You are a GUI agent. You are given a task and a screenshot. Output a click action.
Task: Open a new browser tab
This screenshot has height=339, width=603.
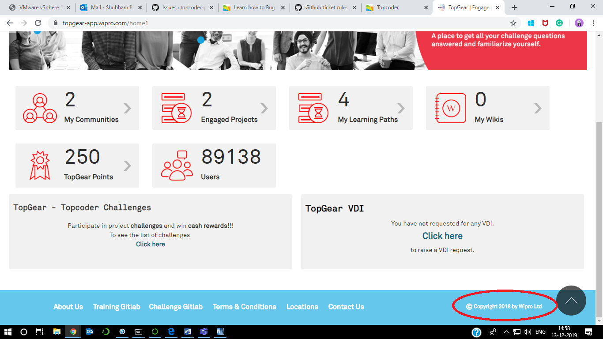pyautogui.click(x=514, y=8)
